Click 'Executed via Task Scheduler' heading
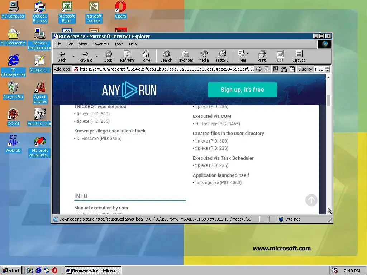Image resolution: width=367 pixels, height=275 pixels. click(x=223, y=158)
